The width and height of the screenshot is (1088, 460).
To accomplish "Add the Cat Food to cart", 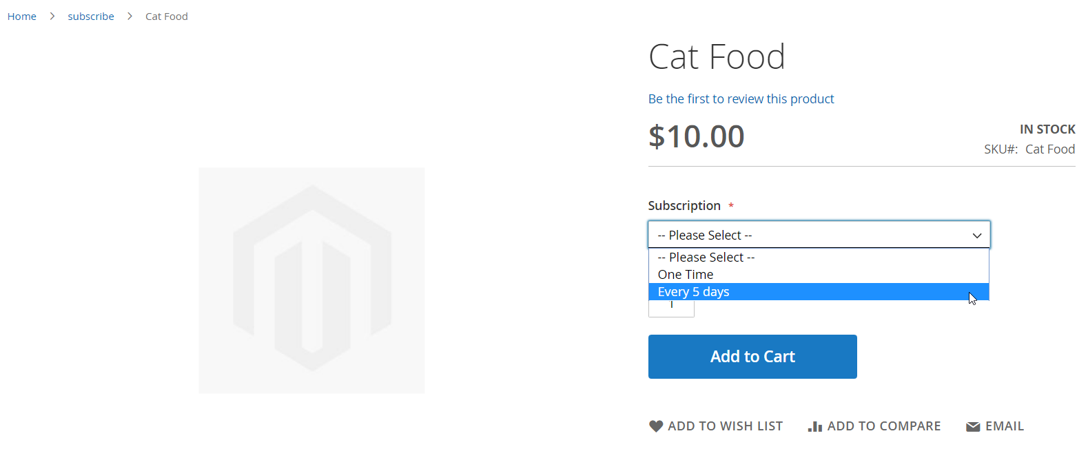I will tap(752, 357).
